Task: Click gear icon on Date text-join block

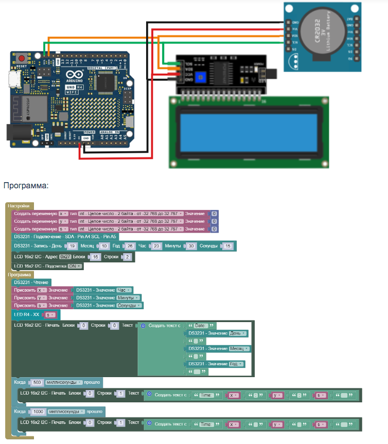Action: coord(143,326)
